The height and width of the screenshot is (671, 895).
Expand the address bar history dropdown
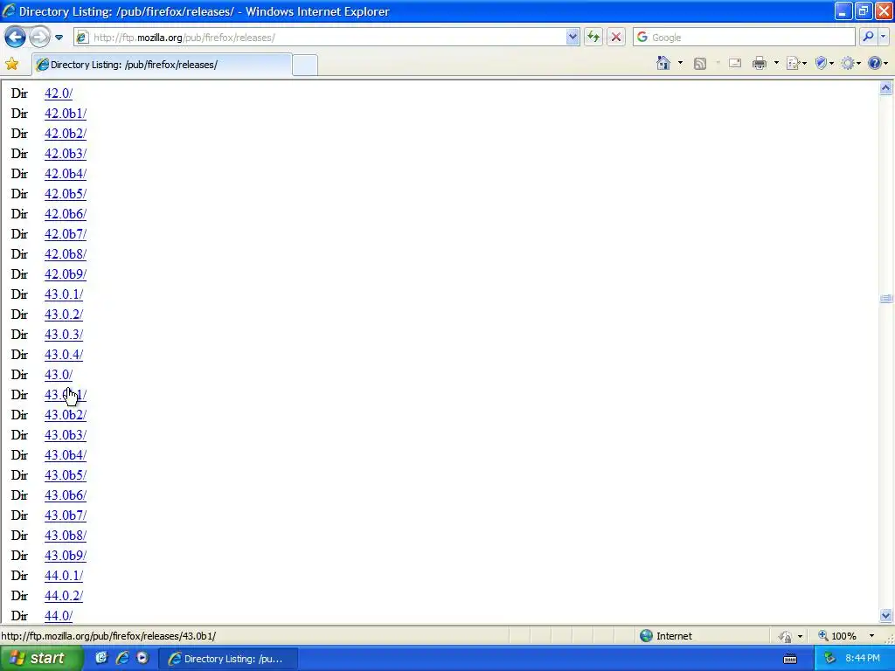(572, 38)
